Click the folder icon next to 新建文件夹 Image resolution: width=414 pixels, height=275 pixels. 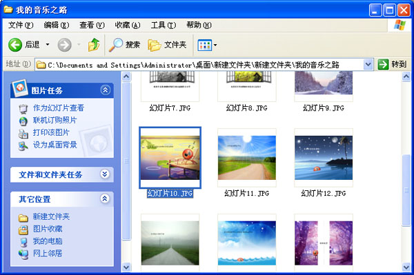(23, 218)
